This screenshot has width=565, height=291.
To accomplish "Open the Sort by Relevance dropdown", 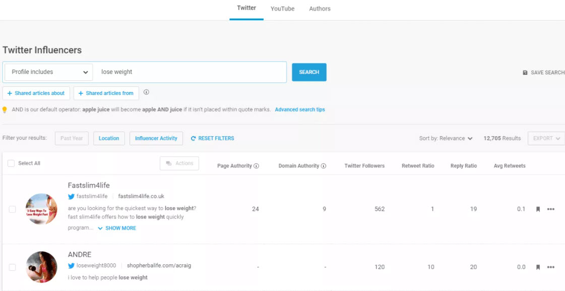I will tap(446, 138).
